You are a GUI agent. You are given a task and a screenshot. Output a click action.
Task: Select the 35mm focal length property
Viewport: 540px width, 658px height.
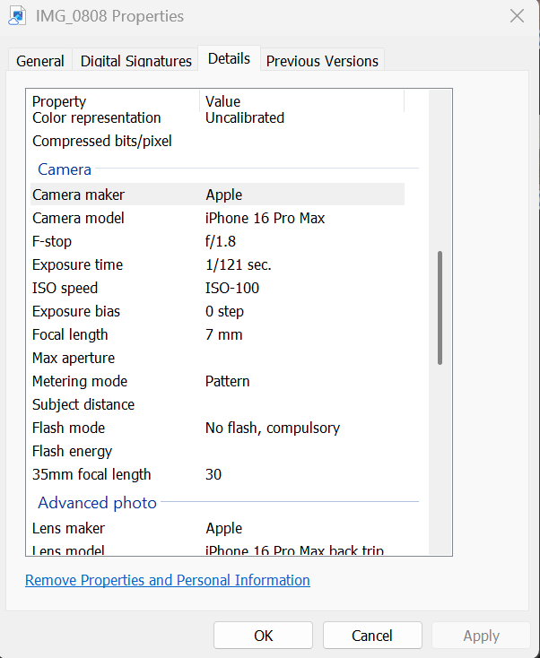91,474
